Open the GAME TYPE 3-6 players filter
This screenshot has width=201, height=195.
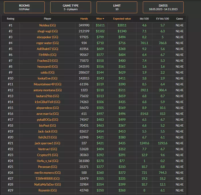point(71,7)
